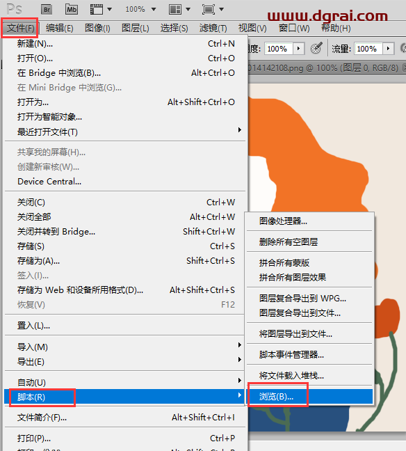Click the view extras film-strip icon
The image size is (406, 451).
97,10
